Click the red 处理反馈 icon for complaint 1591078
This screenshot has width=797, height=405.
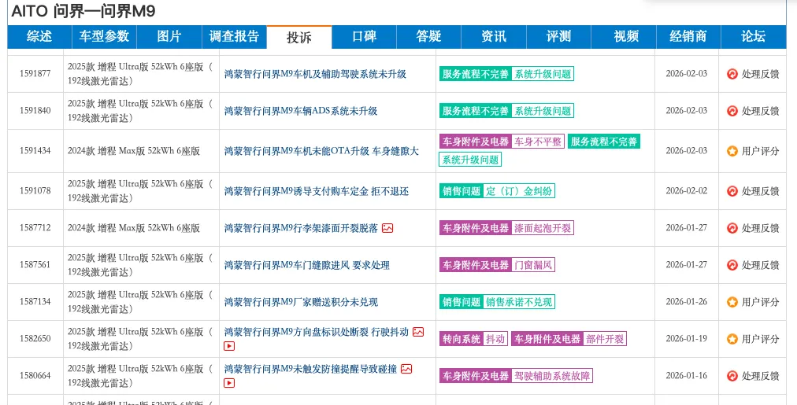click(x=732, y=191)
